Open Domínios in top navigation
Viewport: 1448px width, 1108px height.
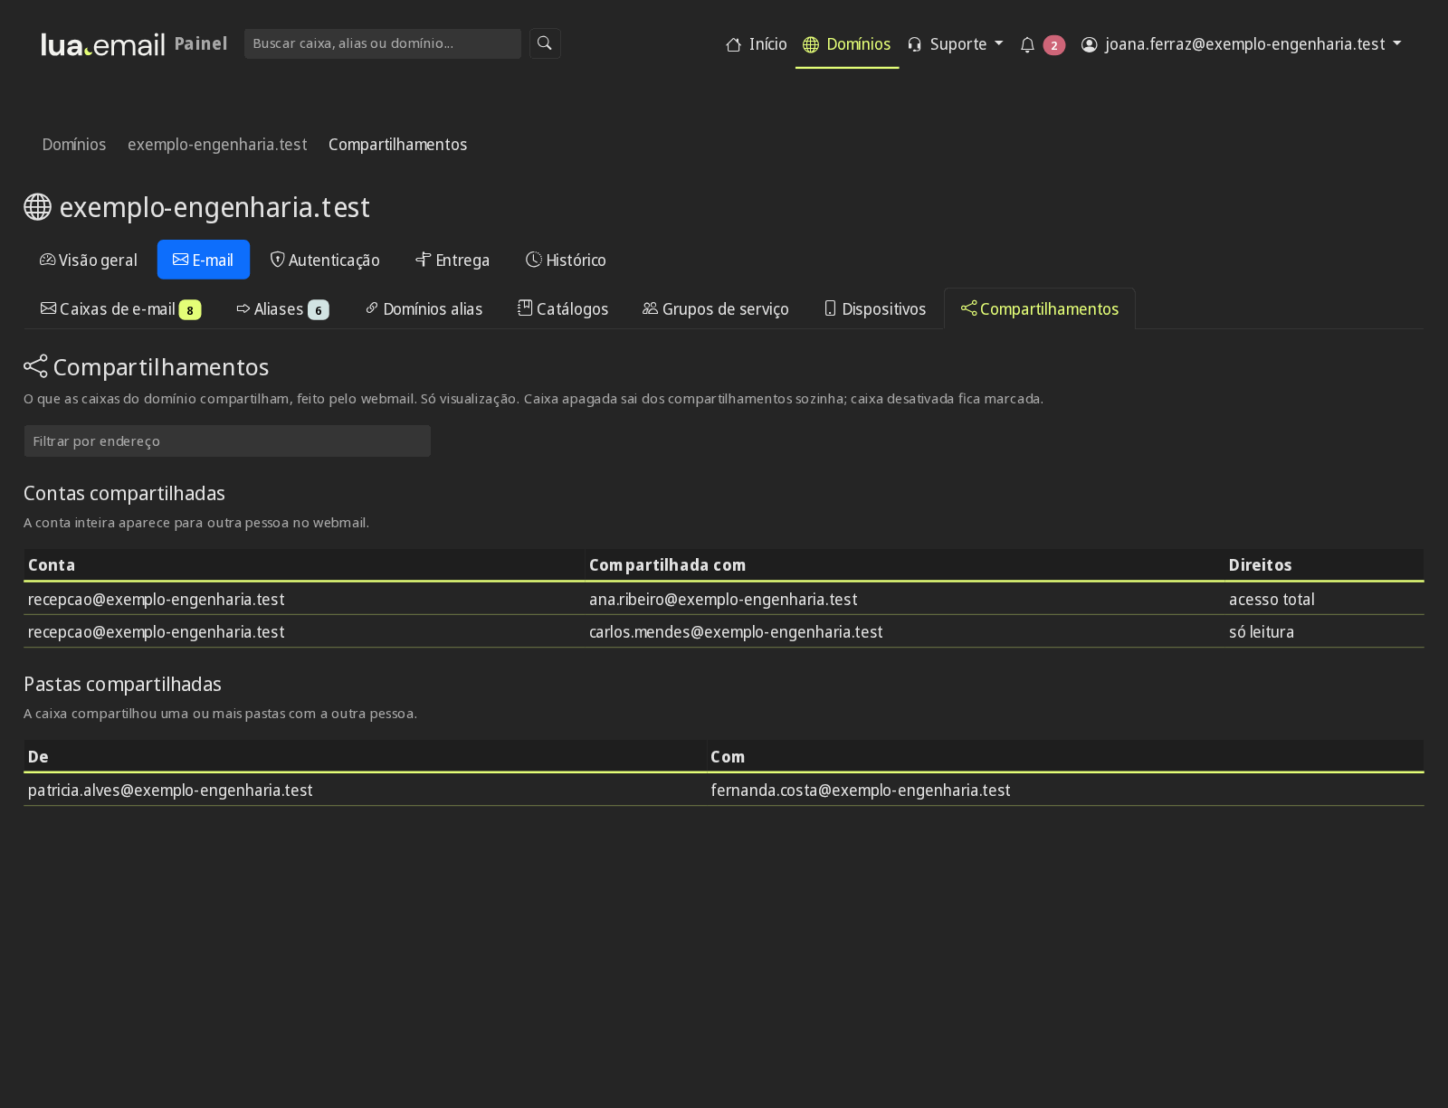[847, 44]
